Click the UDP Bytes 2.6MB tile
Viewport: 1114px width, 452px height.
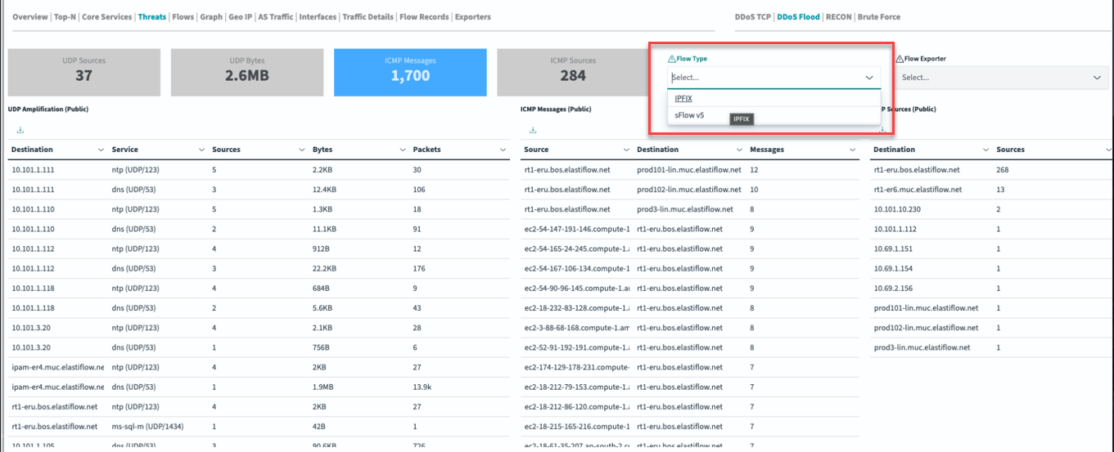pyautogui.click(x=246, y=73)
